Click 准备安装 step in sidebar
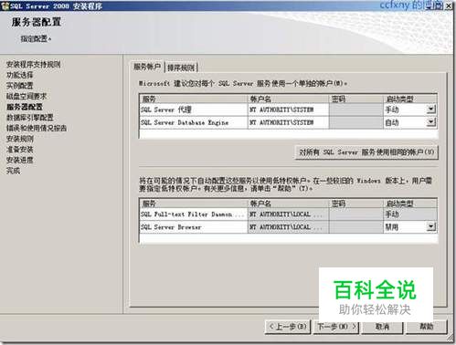Image resolution: width=456 pixels, height=345 pixels. point(20,150)
